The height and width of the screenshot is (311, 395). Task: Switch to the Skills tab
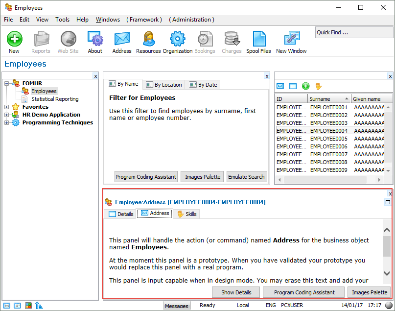186,214
